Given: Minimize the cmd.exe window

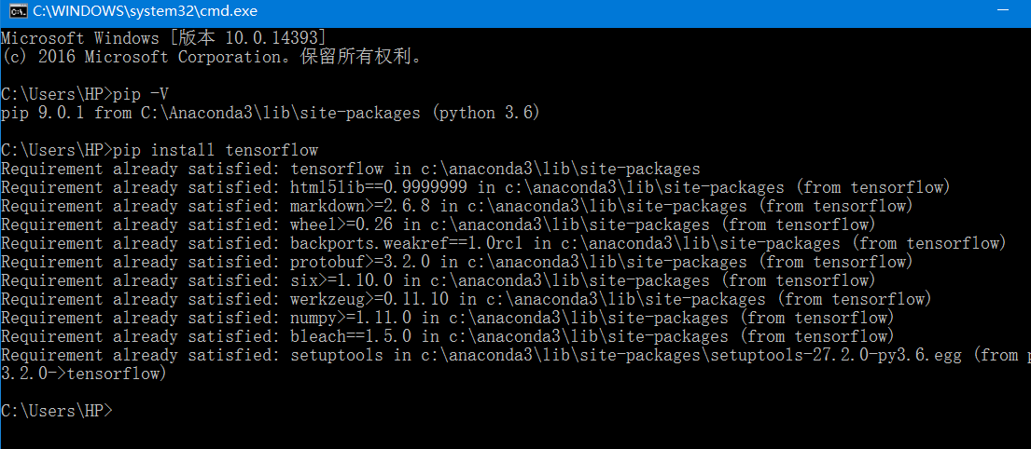Looking at the screenshot, I should click(x=1003, y=11).
